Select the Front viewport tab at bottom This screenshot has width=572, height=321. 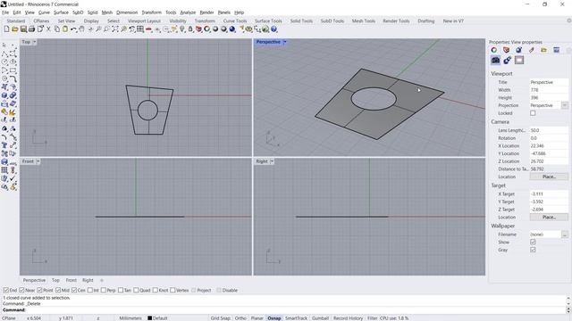pyautogui.click(x=71, y=280)
